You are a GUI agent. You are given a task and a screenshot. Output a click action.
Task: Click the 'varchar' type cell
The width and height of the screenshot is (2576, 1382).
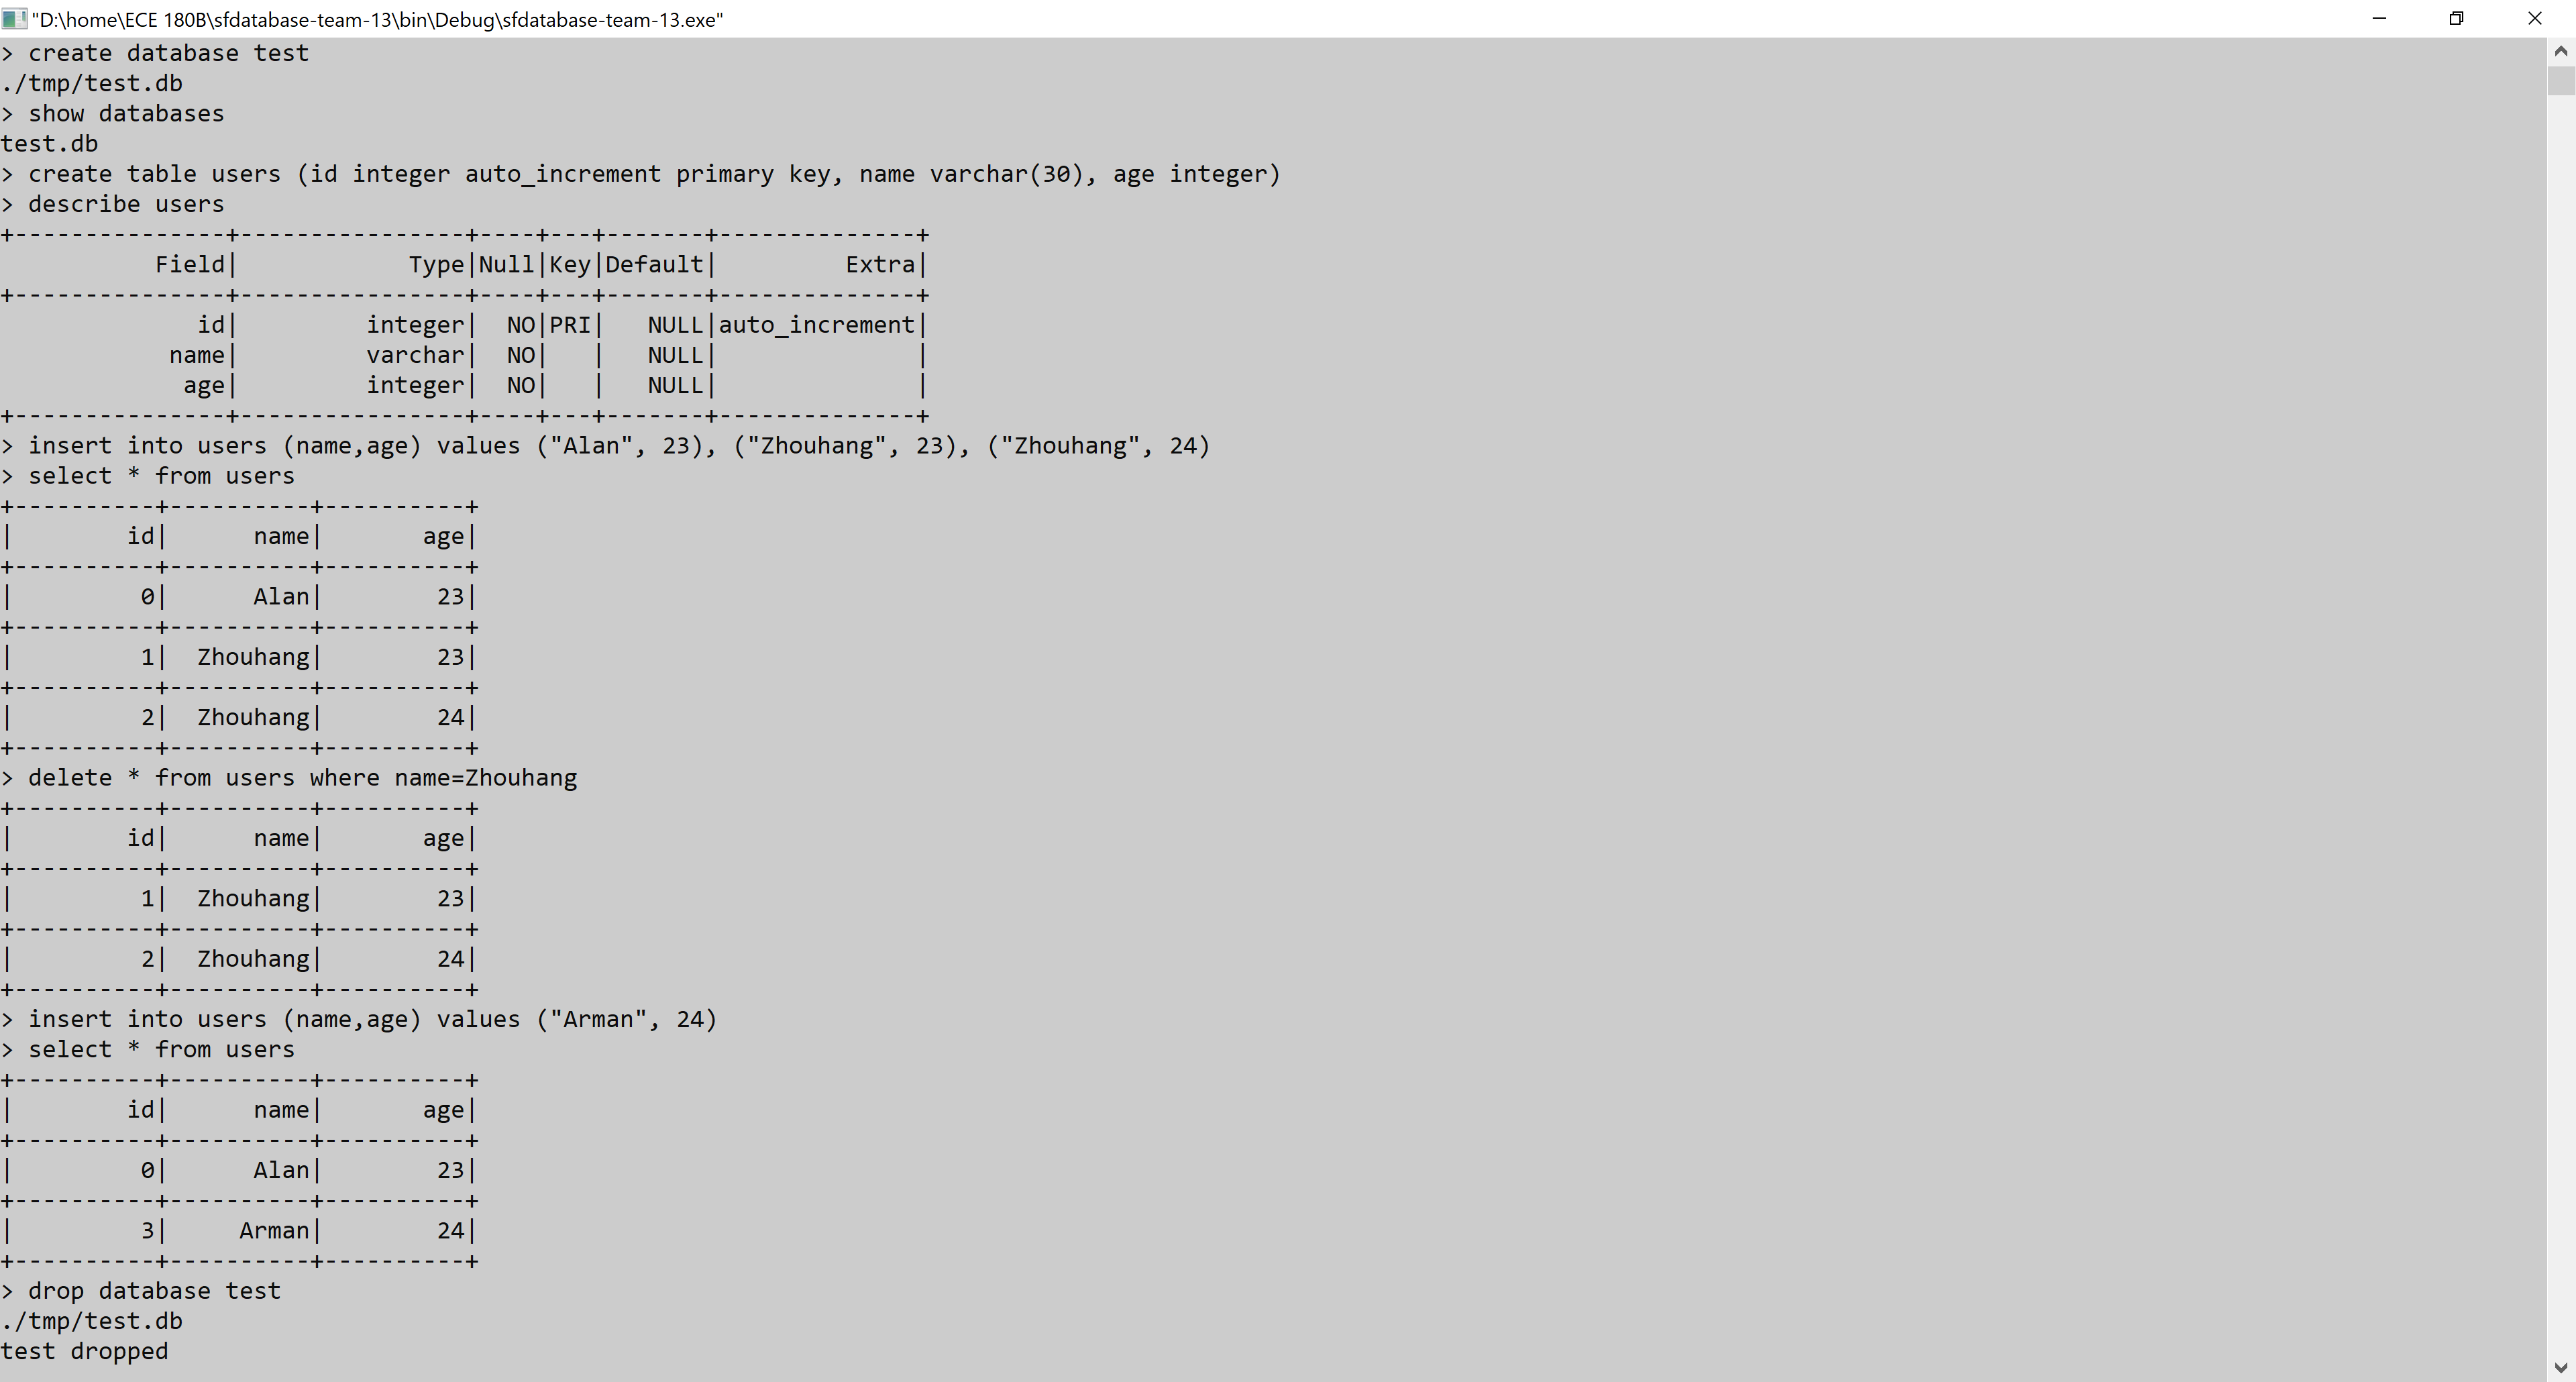pyautogui.click(x=415, y=355)
